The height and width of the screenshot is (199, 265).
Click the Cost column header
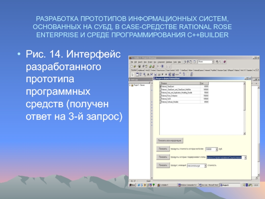click(x=204, y=83)
